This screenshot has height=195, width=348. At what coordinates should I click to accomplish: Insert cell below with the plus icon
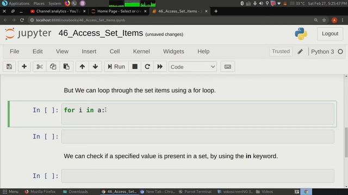(24, 67)
